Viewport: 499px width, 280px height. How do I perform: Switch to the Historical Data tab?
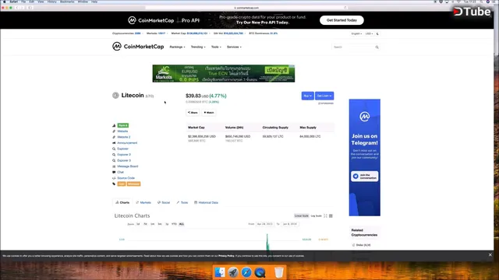pos(206,202)
